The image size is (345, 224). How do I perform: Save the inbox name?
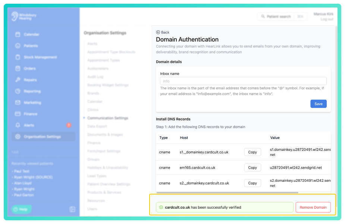click(x=319, y=104)
